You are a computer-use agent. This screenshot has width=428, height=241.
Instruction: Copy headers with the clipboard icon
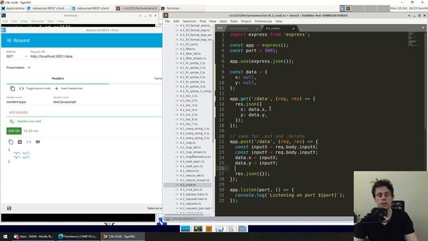[13, 88]
